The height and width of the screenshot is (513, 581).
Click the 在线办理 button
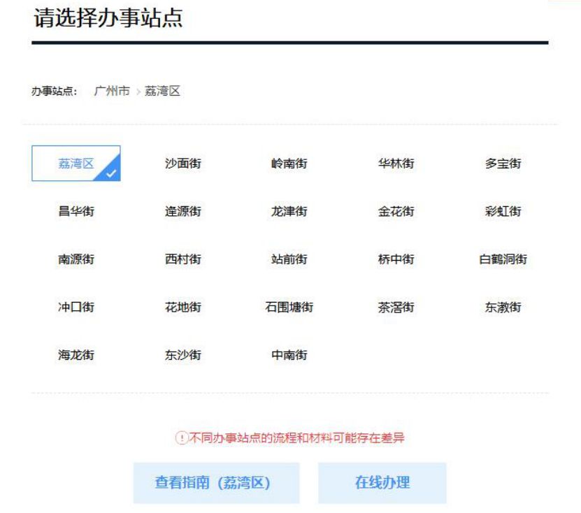pos(382,483)
